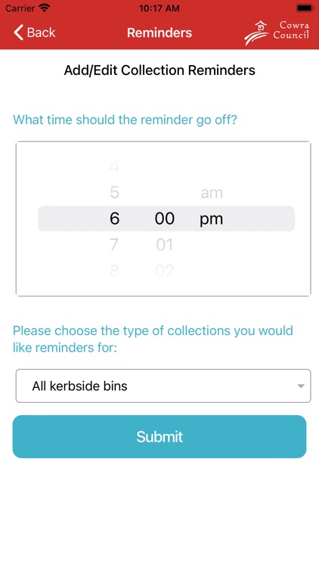Tap the Reminders title in header
The width and height of the screenshot is (319, 567).
coord(159,33)
